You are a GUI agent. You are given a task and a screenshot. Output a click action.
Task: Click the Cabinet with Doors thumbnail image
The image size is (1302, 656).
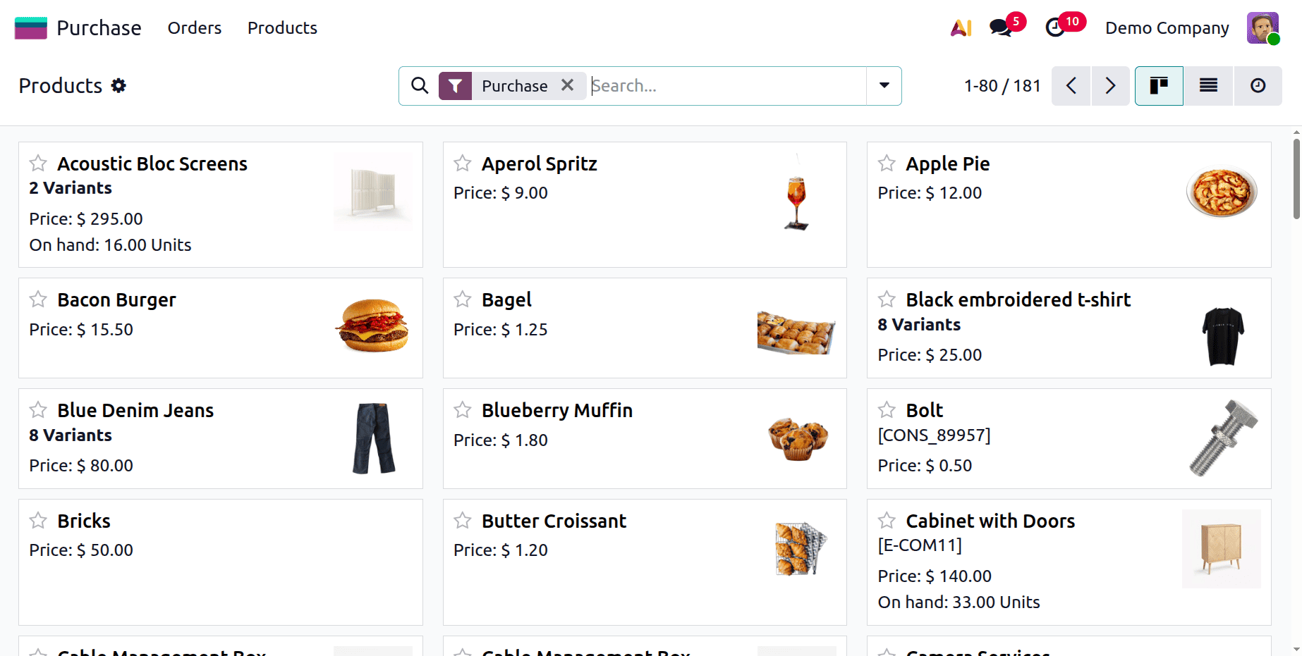coord(1222,549)
